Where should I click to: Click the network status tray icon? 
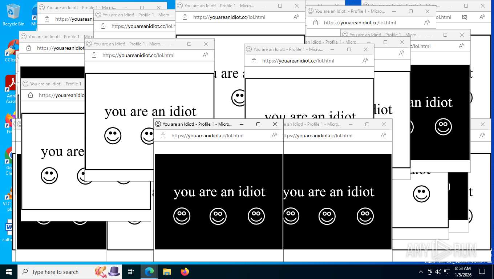[447, 272]
